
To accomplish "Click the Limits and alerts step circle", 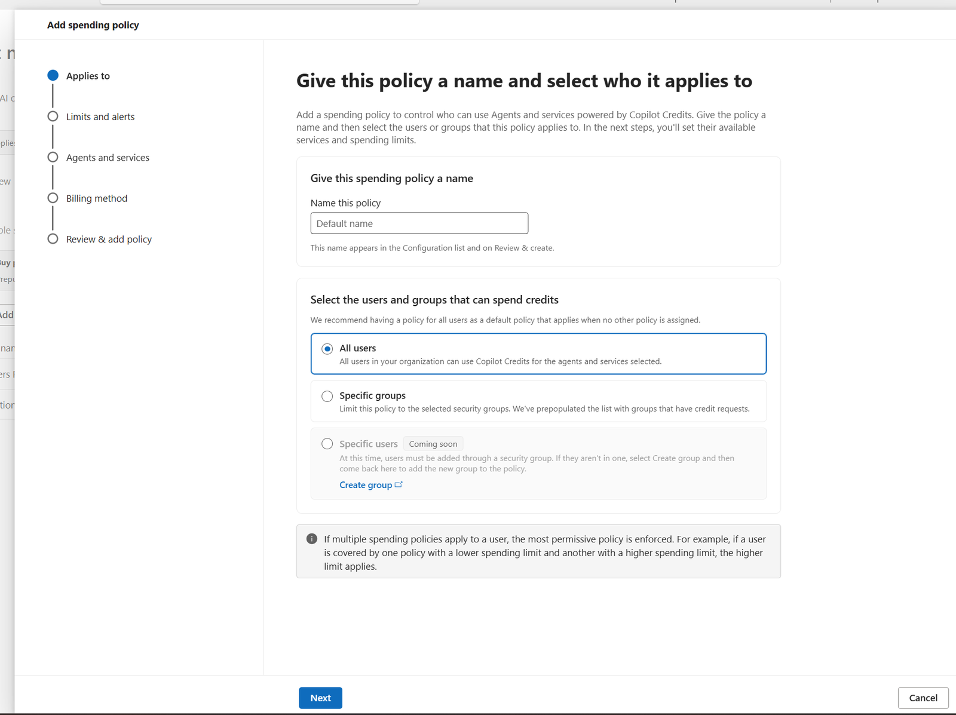I will [53, 116].
